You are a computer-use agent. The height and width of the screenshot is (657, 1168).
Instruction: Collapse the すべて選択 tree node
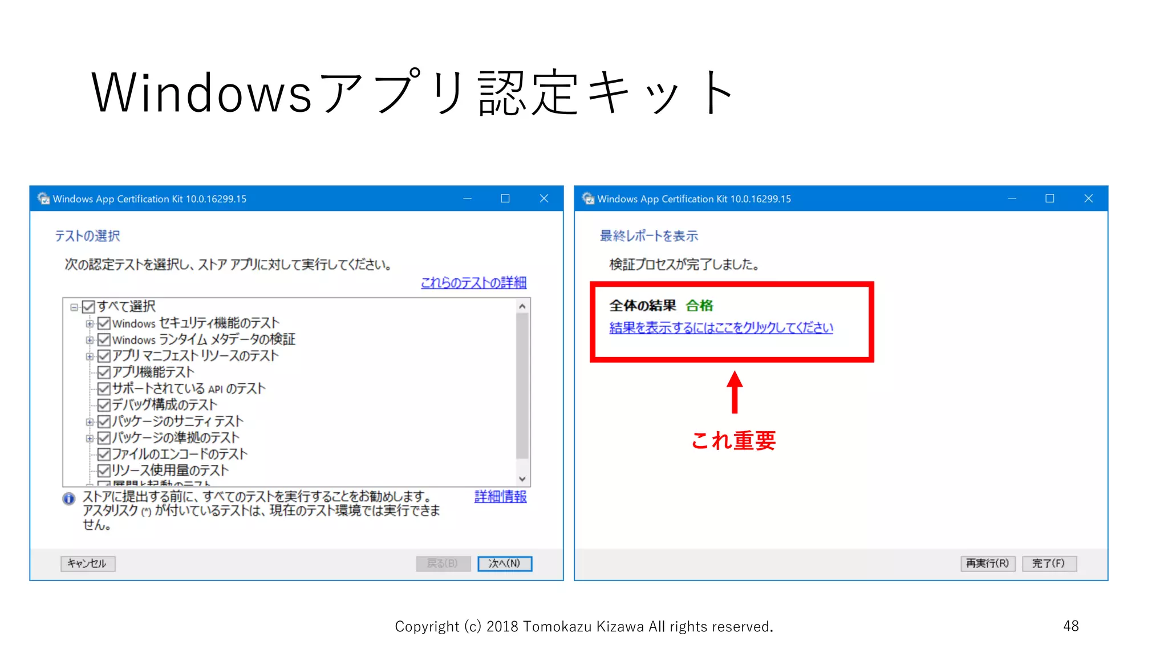[74, 307]
